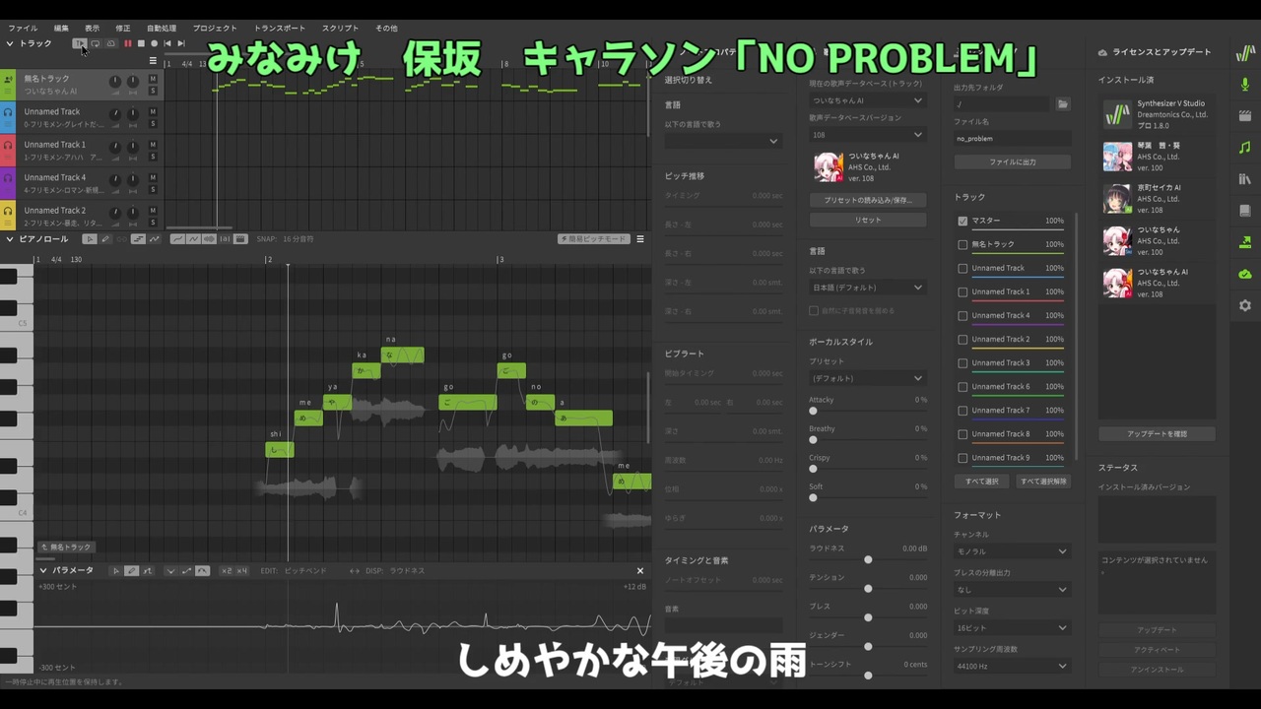Open the Voice panel microphone icon in sidebar
The image size is (1261, 709).
[1245, 86]
